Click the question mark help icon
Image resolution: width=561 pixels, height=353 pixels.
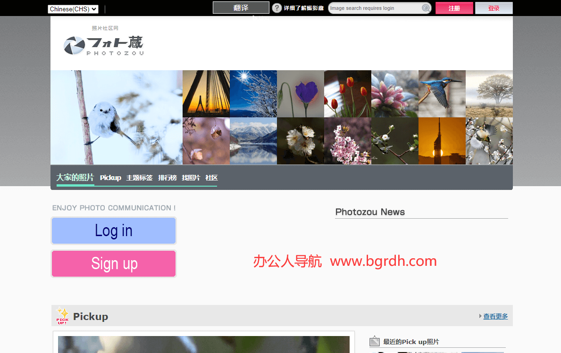point(276,8)
